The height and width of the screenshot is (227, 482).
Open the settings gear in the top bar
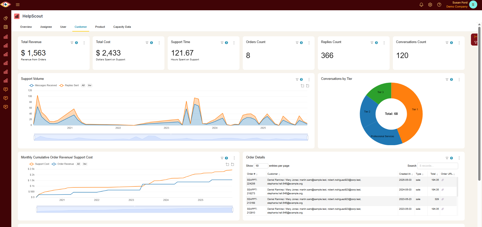(430, 5)
